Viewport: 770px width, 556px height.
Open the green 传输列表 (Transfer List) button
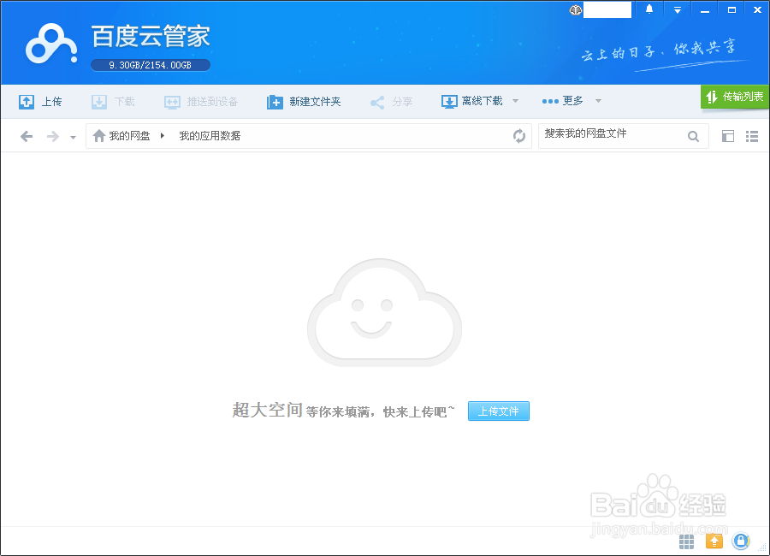tap(734, 98)
